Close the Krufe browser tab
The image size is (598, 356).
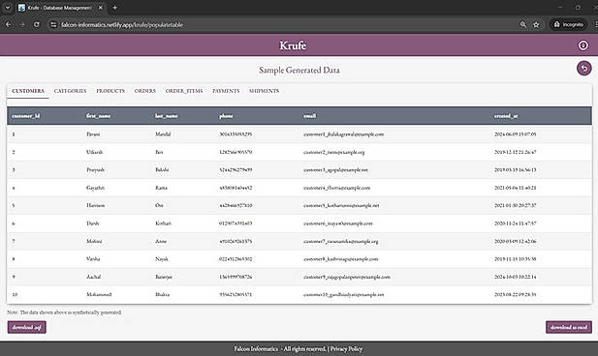(x=101, y=8)
